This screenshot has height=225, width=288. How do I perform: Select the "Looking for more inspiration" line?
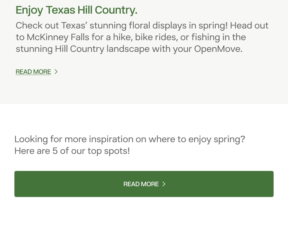click(x=130, y=139)
